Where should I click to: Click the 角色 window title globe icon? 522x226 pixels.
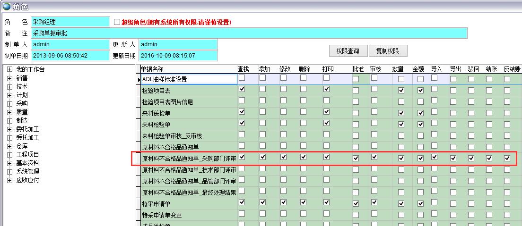6,6
